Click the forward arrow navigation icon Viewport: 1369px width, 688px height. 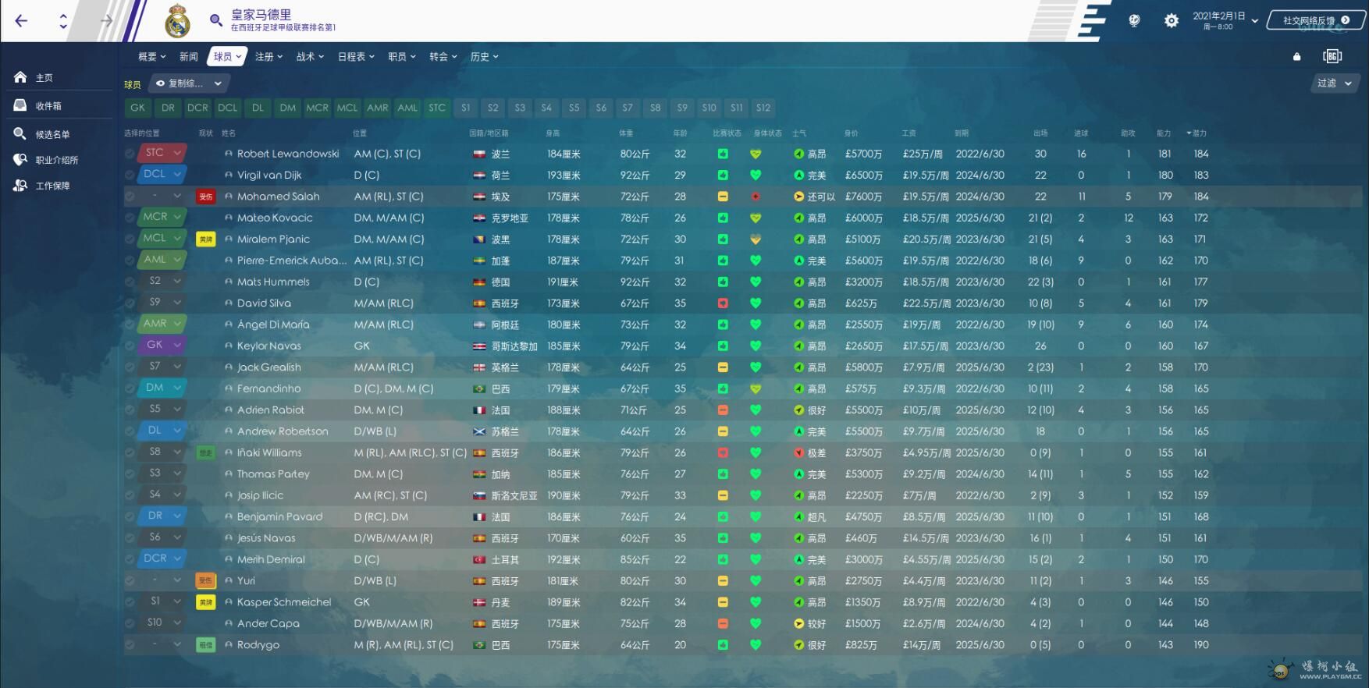point(107,21)
